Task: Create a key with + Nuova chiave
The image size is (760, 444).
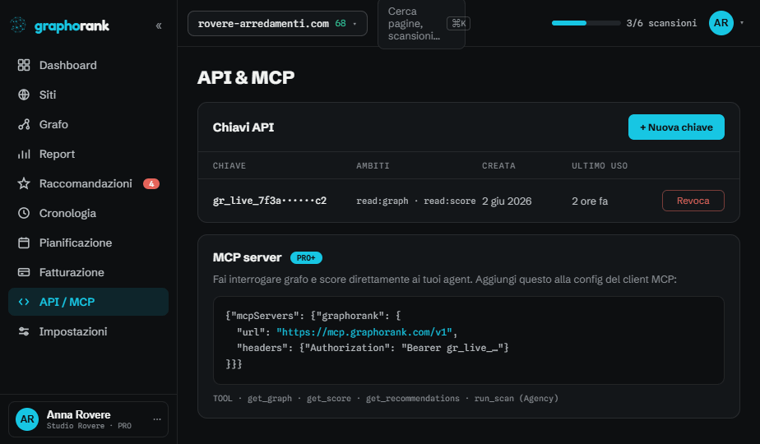Action: 676,127
